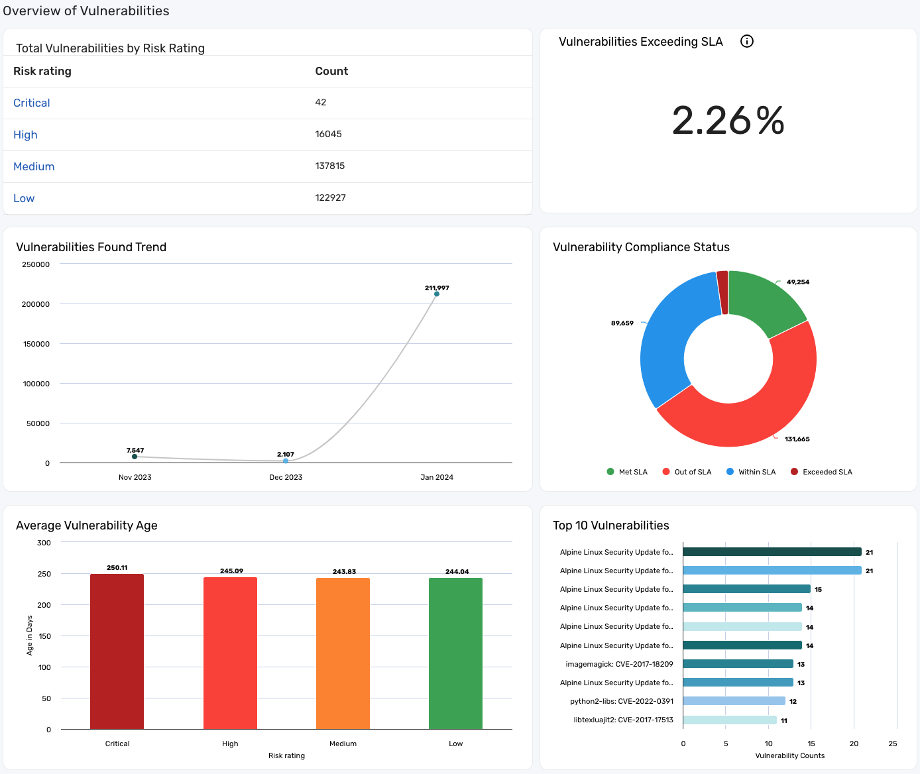Click the High count value 16045
The image size is (920, 774).
pyautogui.click(x=329, y=134)
